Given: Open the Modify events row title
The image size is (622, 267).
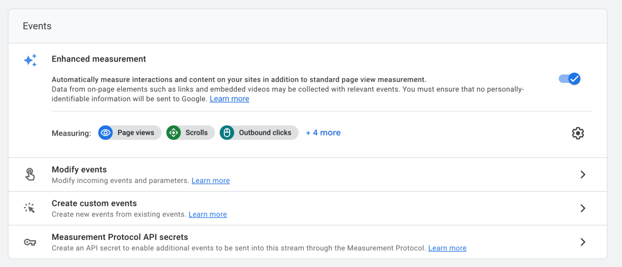Looking at the screenshot, I should 79,170.
